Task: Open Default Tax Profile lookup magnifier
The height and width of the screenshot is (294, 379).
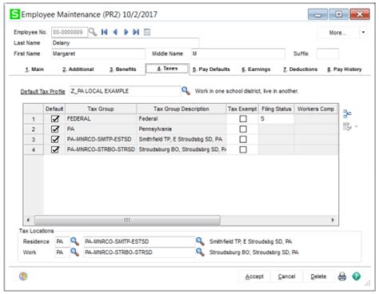Action: [x=186, y=91]
